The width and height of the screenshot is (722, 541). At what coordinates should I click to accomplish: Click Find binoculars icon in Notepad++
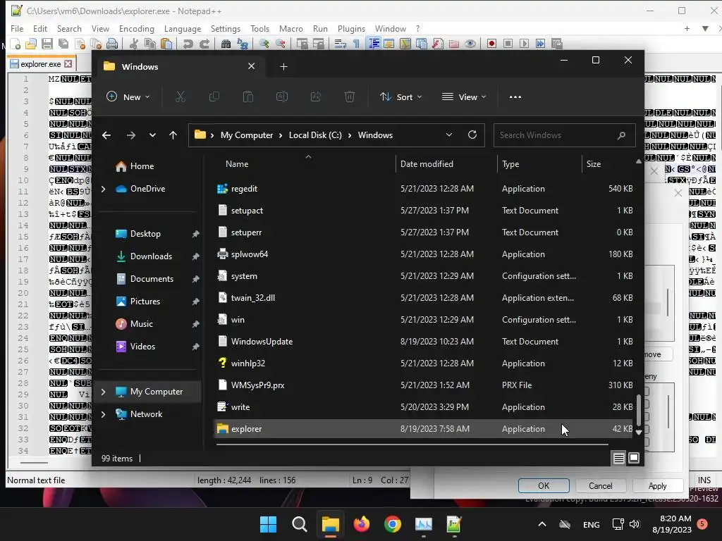click(x=226, y=44)
